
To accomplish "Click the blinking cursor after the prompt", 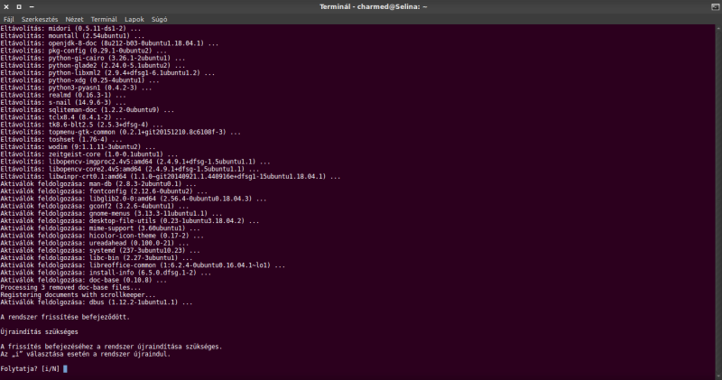I will 66,368.
